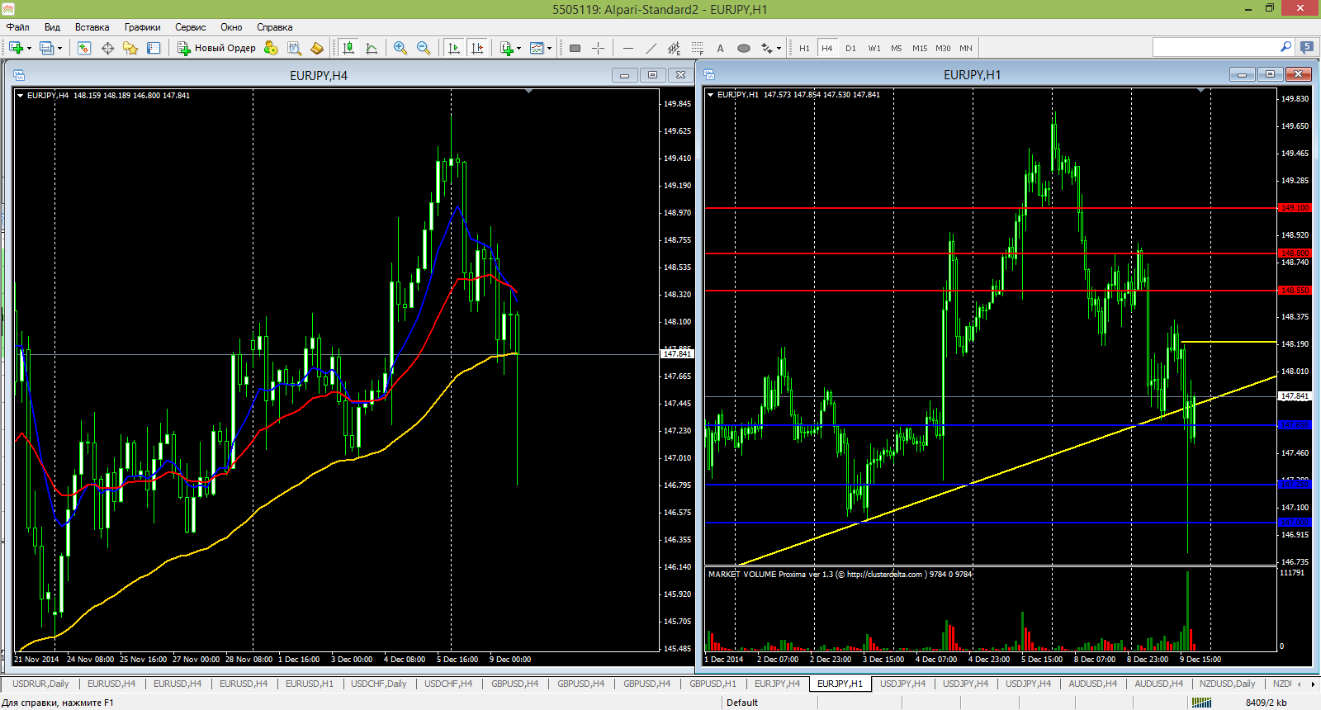Expand the Indicators list dropdown arrow
Screen dimensions: 1321x710
pos(519,48)
